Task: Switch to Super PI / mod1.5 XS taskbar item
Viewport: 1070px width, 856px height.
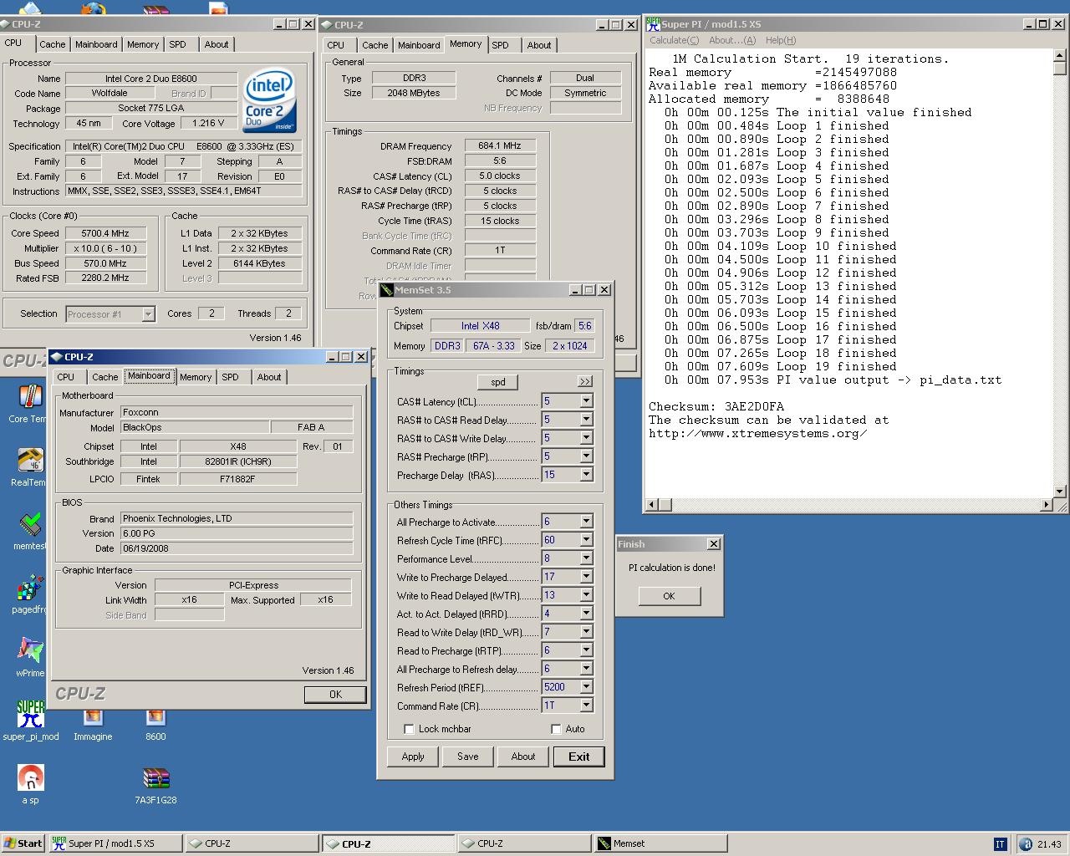Action: (114, 843)
